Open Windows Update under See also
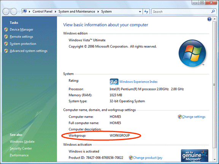Image resolution: width=219 pixels, height=164 pixels. tap(22, 142)
